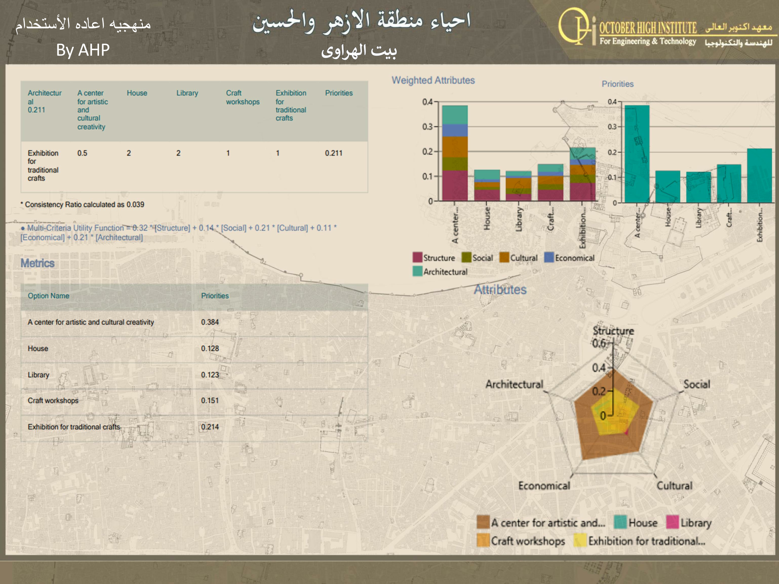Image resolution: width=779 pixels, height=584 pixels.
Task: Click the Consistency Ratio footnote text
Action: click(83, 204)
